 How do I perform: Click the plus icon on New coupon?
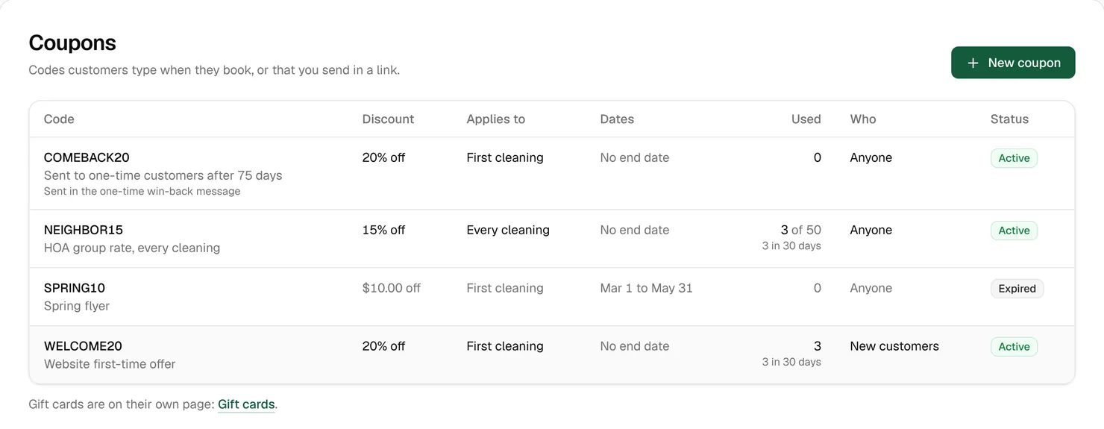pyautogui.click(x=973, y=63)
